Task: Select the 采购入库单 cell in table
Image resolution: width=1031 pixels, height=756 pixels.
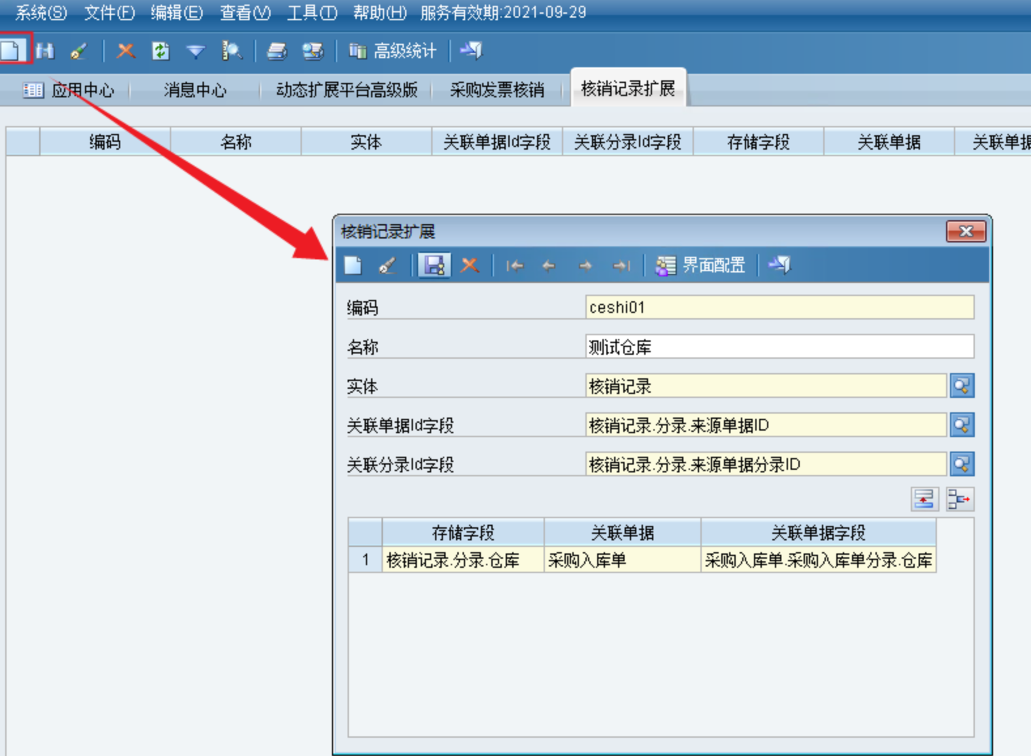Action: point(622,560)
